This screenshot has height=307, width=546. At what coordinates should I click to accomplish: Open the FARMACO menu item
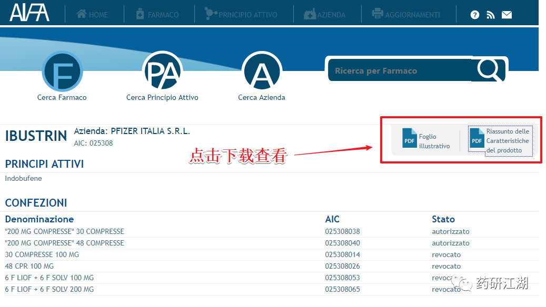[157, 14]
